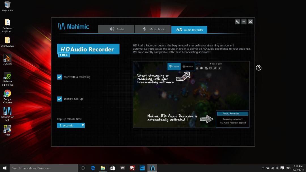
Task: Close the Nahimic window
Action: 250,22
